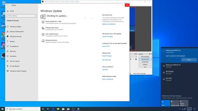Select the third secured Wi-Fi network
Image resolution: width=198 pixels, height=111 pixels.
click(x=179, y=79)
